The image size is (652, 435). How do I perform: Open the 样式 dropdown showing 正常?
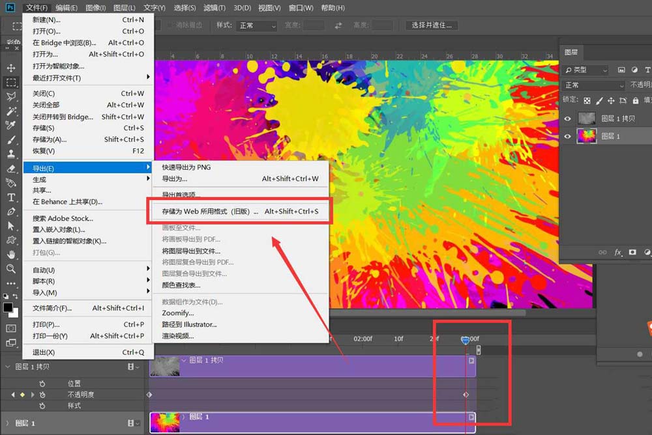pos(256,26)
